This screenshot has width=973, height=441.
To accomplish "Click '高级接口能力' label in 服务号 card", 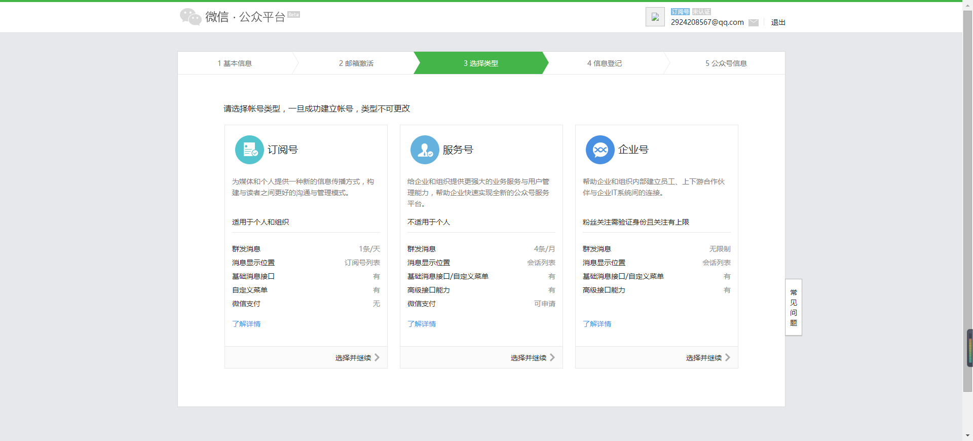I will 429,290.
